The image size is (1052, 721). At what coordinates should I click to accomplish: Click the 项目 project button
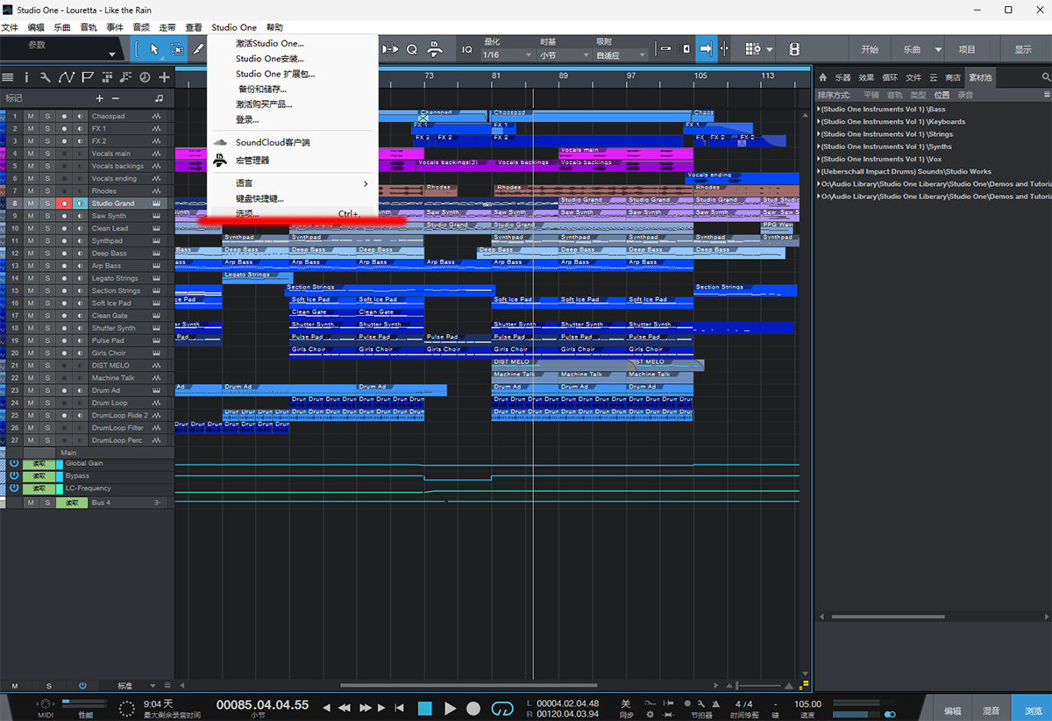click(x=967, y=50)
